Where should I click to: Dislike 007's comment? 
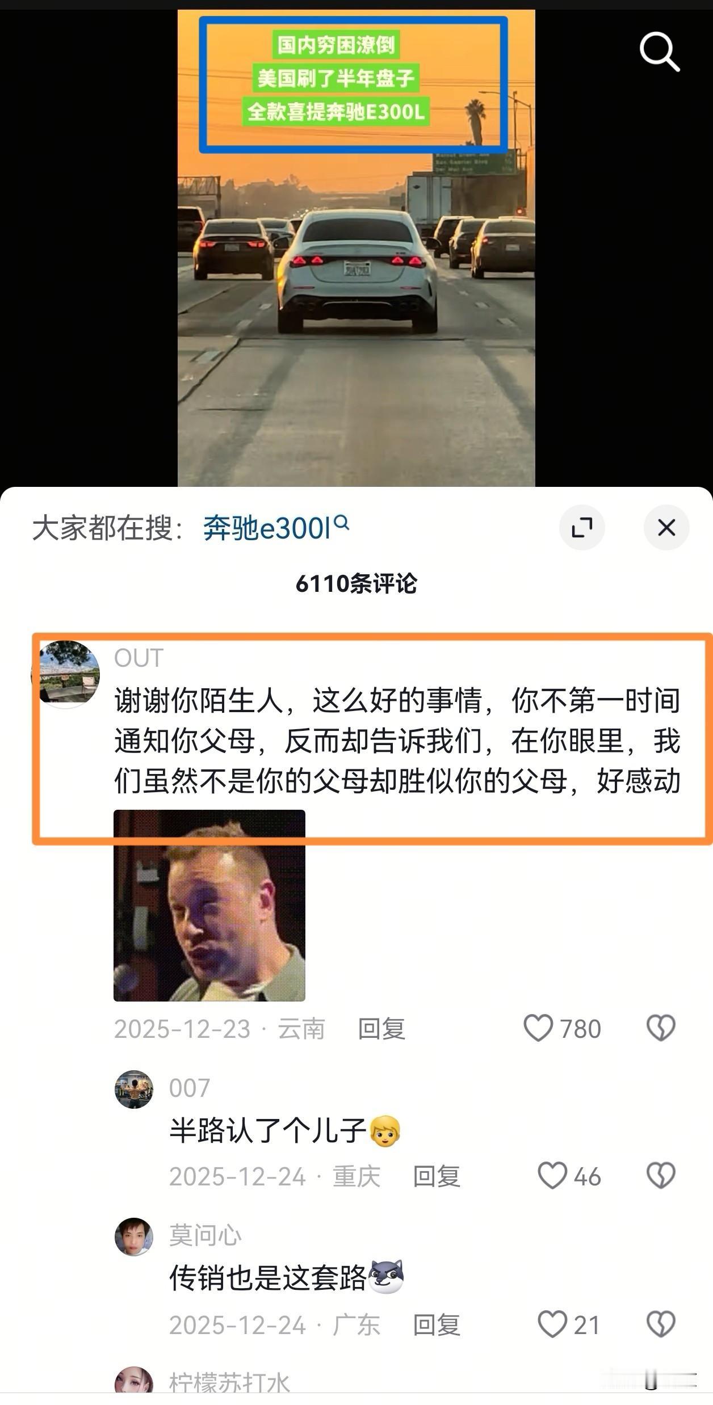[661, 1176]
